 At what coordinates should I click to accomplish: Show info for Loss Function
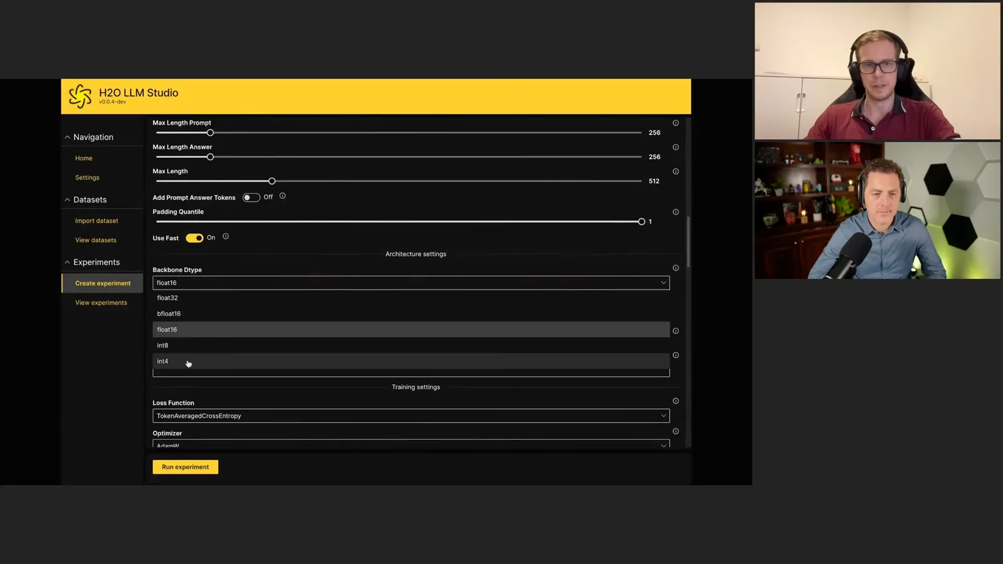click(676, 401)
